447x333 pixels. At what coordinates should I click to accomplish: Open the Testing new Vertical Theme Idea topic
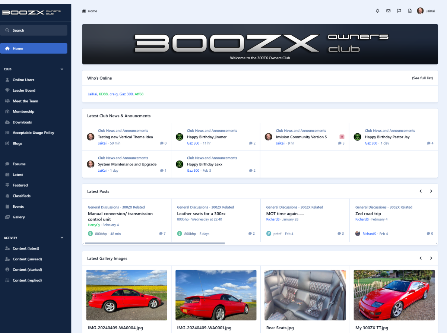125,137
